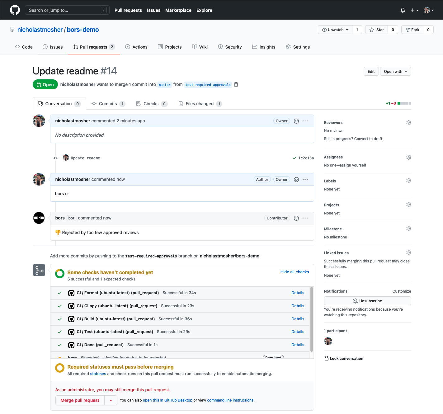The width and height of the screenshot is (443, 414).
Task: Open the Reviewers settings gear
Action: pyautogui.click(x=408, y=122)
